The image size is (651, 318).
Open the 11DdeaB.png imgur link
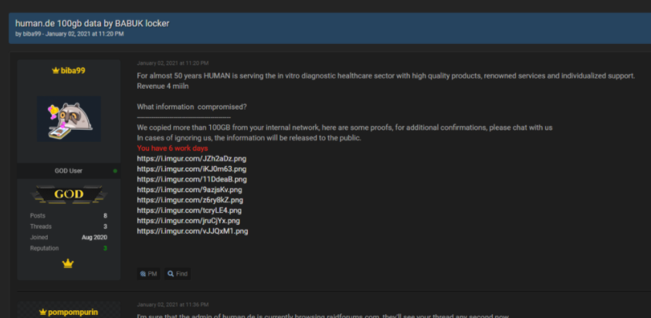(x=192, y=179)
